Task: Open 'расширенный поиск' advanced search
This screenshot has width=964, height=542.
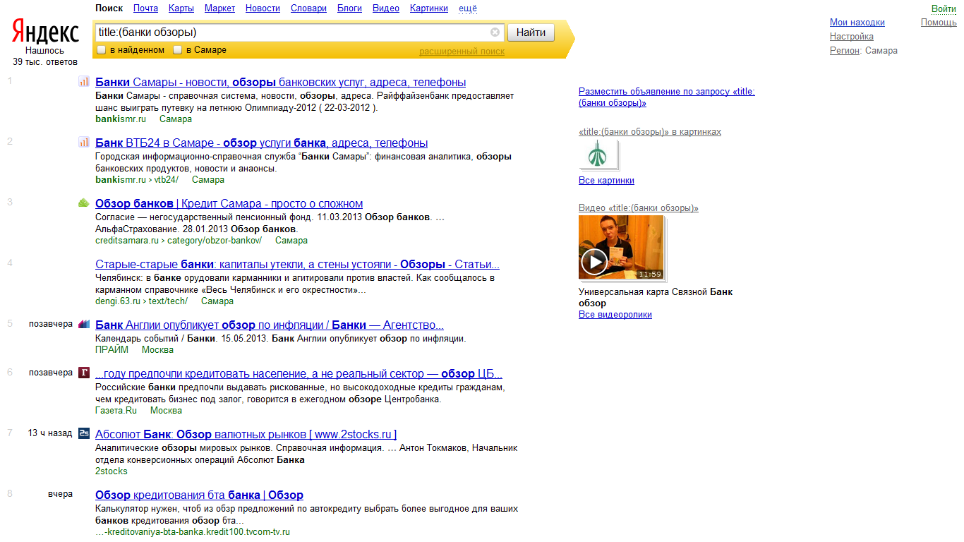Action: pyautogui.click(x=462, y=52)
